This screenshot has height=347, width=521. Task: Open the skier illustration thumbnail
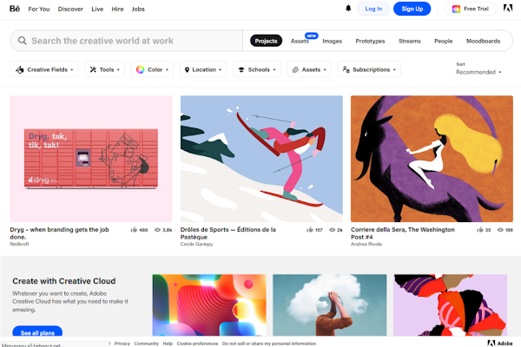[x=261, y=159]
